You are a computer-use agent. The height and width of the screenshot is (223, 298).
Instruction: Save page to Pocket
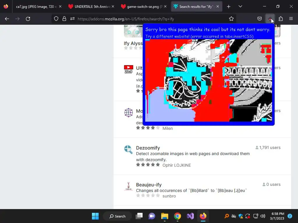click(260, 19)
